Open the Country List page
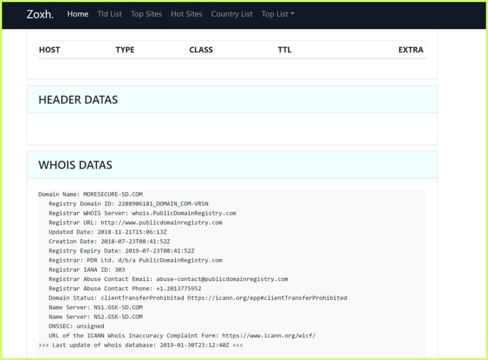Viewport: 488px width, 360px height. [x=232, y=14]
